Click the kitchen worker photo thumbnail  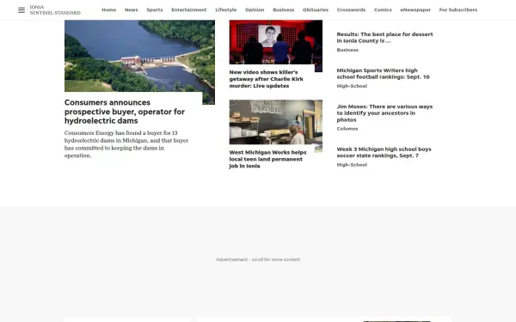[276, 122]
